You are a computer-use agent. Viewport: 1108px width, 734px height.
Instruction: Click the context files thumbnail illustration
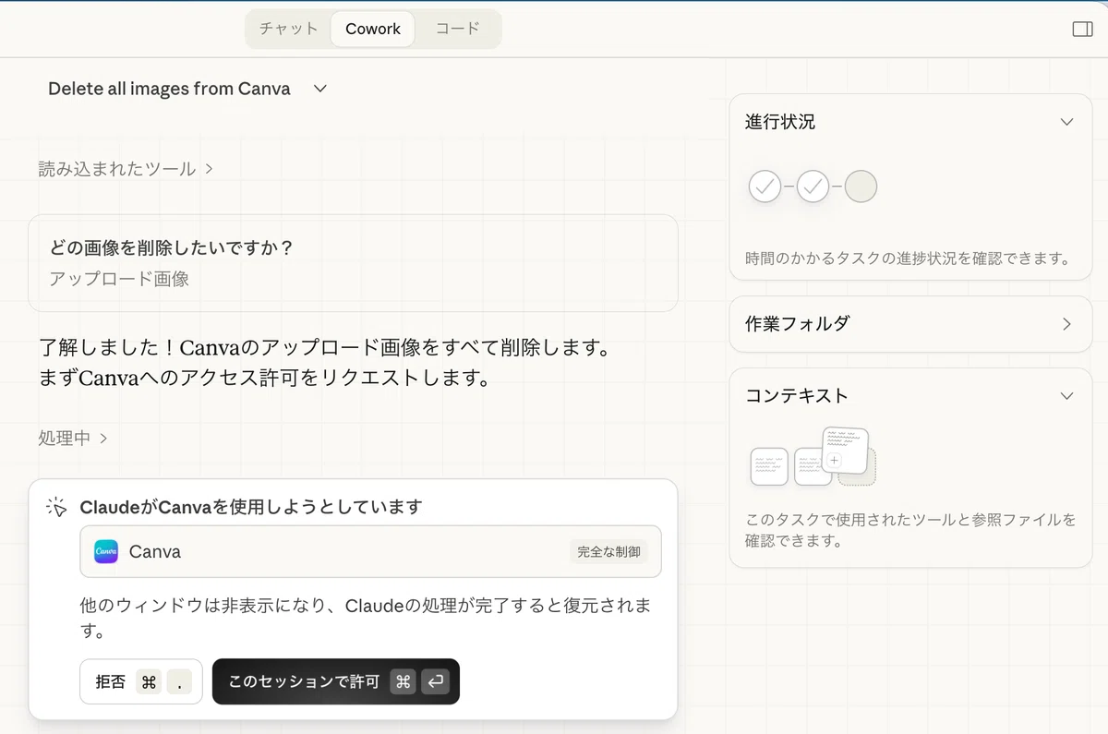813,457
